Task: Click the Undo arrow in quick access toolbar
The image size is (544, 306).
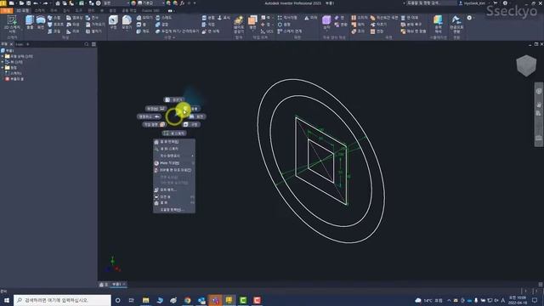Action: [x=36, y=3]
